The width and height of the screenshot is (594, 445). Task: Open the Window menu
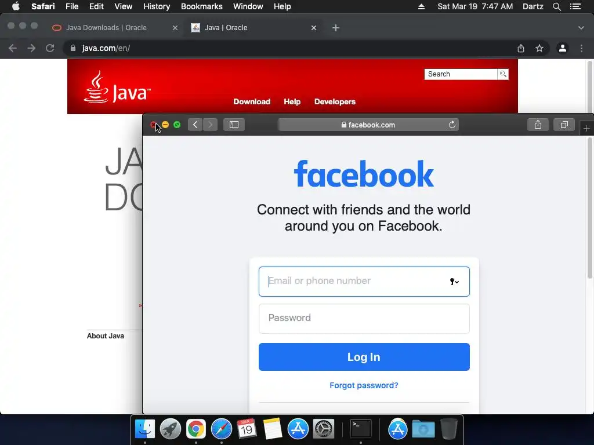click(x=248, y=6)
